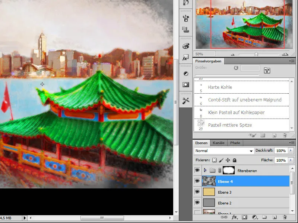Create adjustment layer via the half-filled circle icon

pyautogui.click(x=254, y=217)
